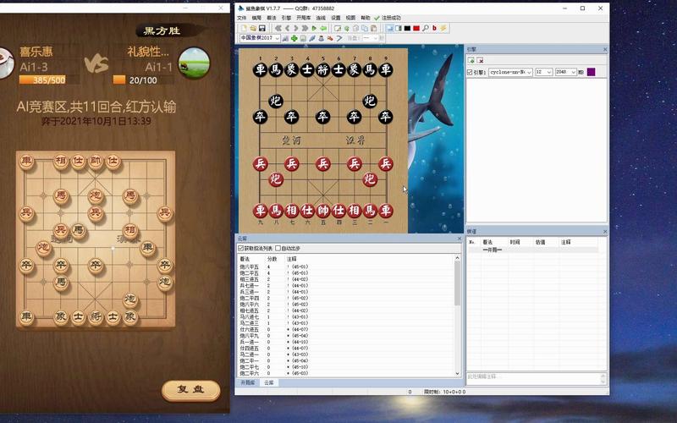677x423 pixels.
Task: Open the hash size dropdown showing 2048
Action: pyautogui.click(x=565, y=72)
